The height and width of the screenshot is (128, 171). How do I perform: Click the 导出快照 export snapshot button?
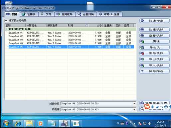tap(154, 59)
